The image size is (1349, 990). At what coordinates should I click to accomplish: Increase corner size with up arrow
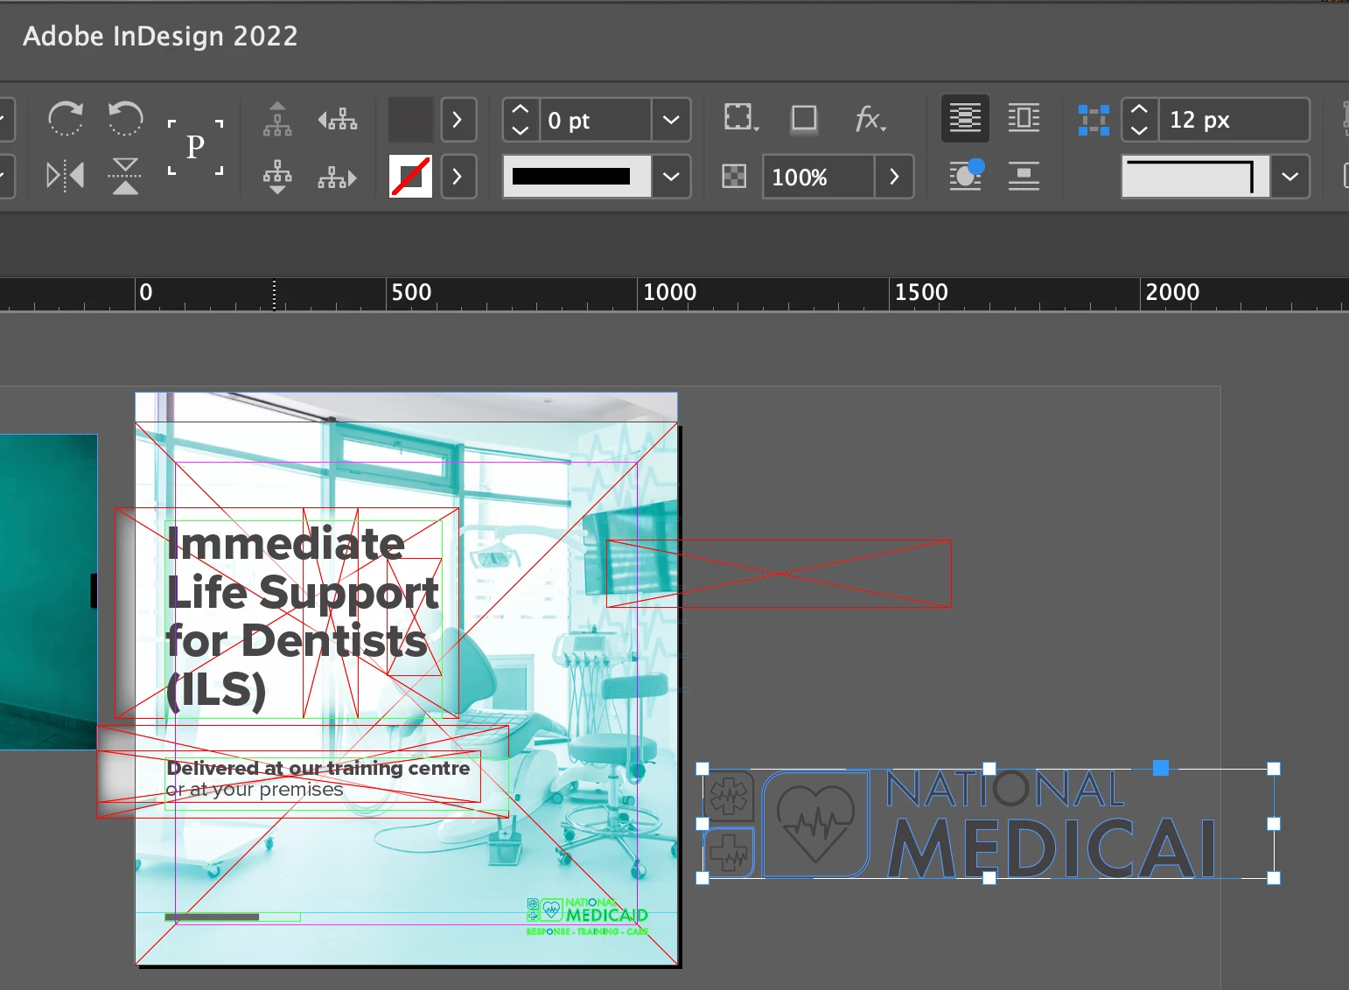click(1139, 109)
